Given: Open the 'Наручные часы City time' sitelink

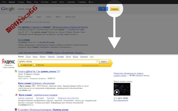Looking at the screenshot, I should (68, 98).
